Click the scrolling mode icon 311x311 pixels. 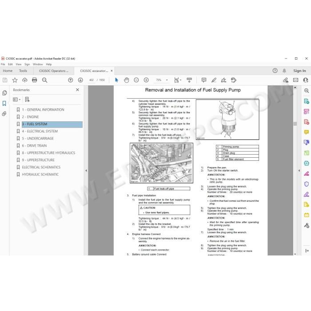189,80
